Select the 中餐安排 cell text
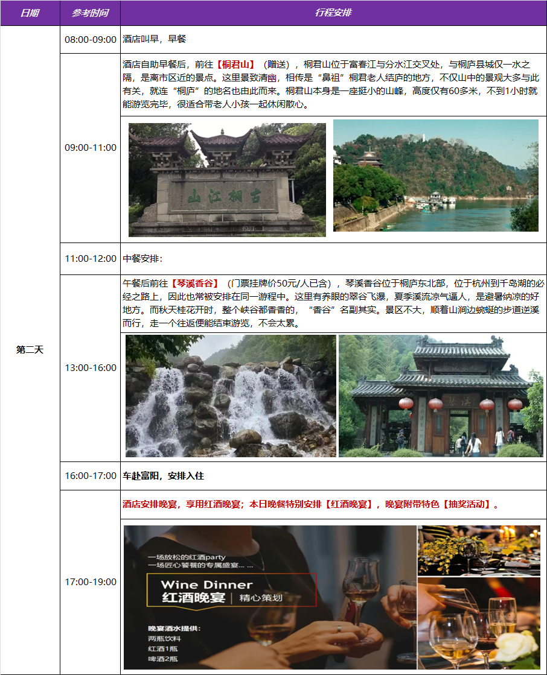This screenshot has height=675, width=547. pyautogui.click(x=142, y=259)
